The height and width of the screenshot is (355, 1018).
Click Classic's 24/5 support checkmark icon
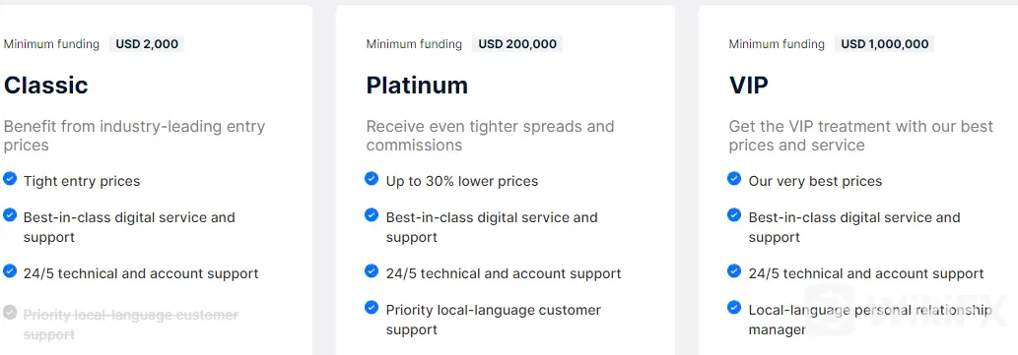pyautogui.click(x=9, y=270)
